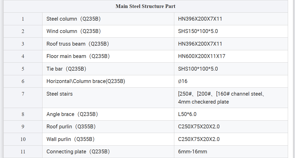Select the 'Wind column (Q235B)' cell
Viewport: 295px width, 158px height.
pyautogui.click(x=73, y=31)
